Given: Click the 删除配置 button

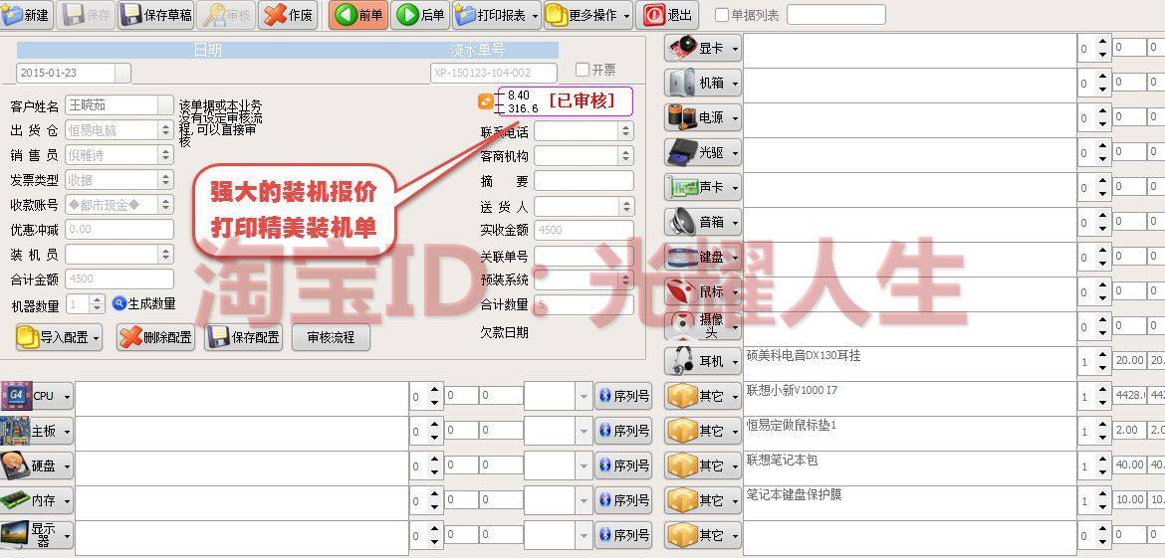Looking at the screenshot, I should pos(156,337).
